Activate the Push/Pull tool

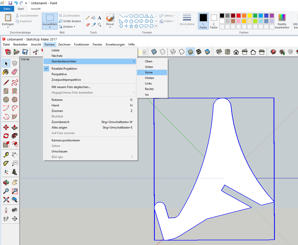(x=15, y=127)
